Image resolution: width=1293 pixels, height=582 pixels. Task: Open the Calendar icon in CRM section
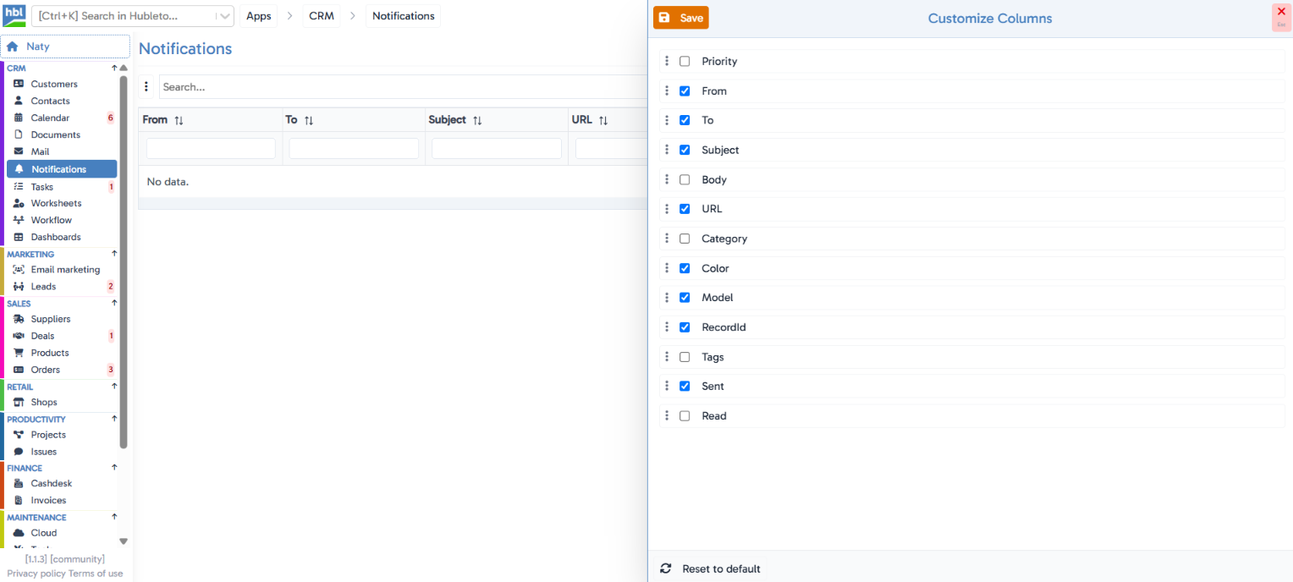pyautogui.click(x=19, y=118)
